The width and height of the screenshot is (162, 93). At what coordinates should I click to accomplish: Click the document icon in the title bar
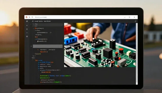point(32,17)
